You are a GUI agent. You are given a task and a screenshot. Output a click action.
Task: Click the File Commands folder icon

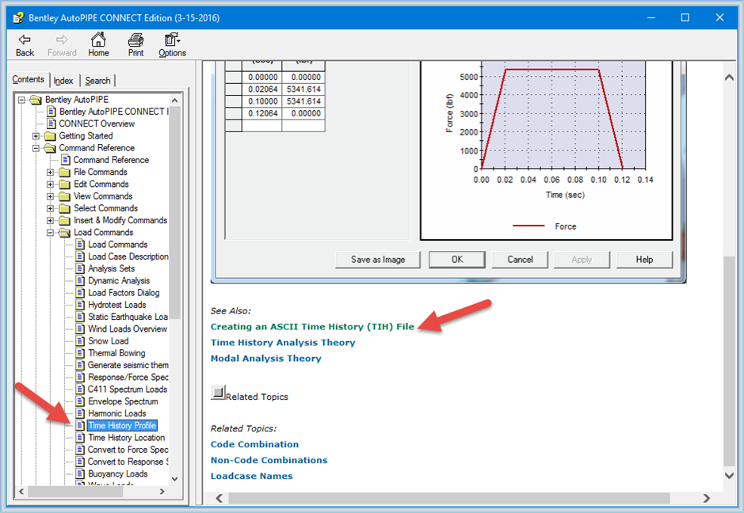64,172
